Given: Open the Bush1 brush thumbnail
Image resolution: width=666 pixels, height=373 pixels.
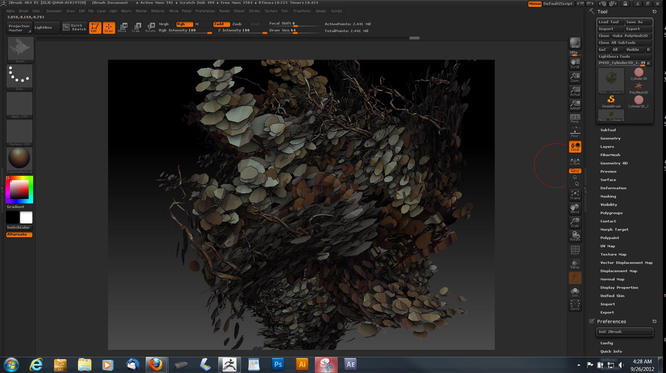Looking at the screenshot, I should (20, 49).
